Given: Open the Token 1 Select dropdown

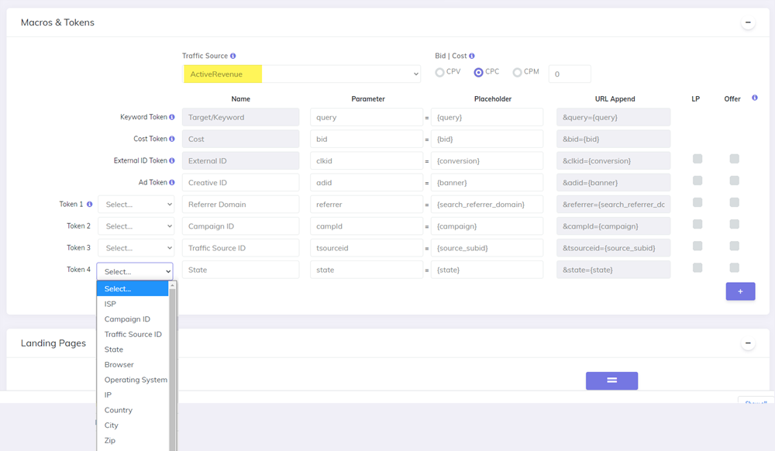Looking at the screenshot, I should click(x=136, y=204).
